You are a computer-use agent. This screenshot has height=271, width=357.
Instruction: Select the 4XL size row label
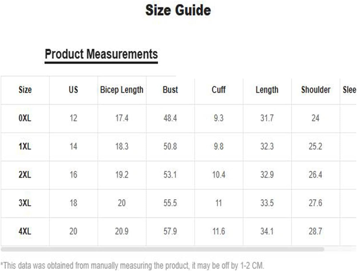pyautogui.click(x=25, y=231)
